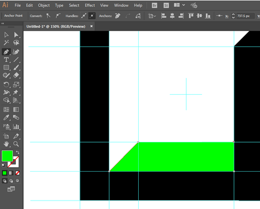
Task: Collapse the tools panel double arrow
Action: pyautogui.click(x=2, y=23)
